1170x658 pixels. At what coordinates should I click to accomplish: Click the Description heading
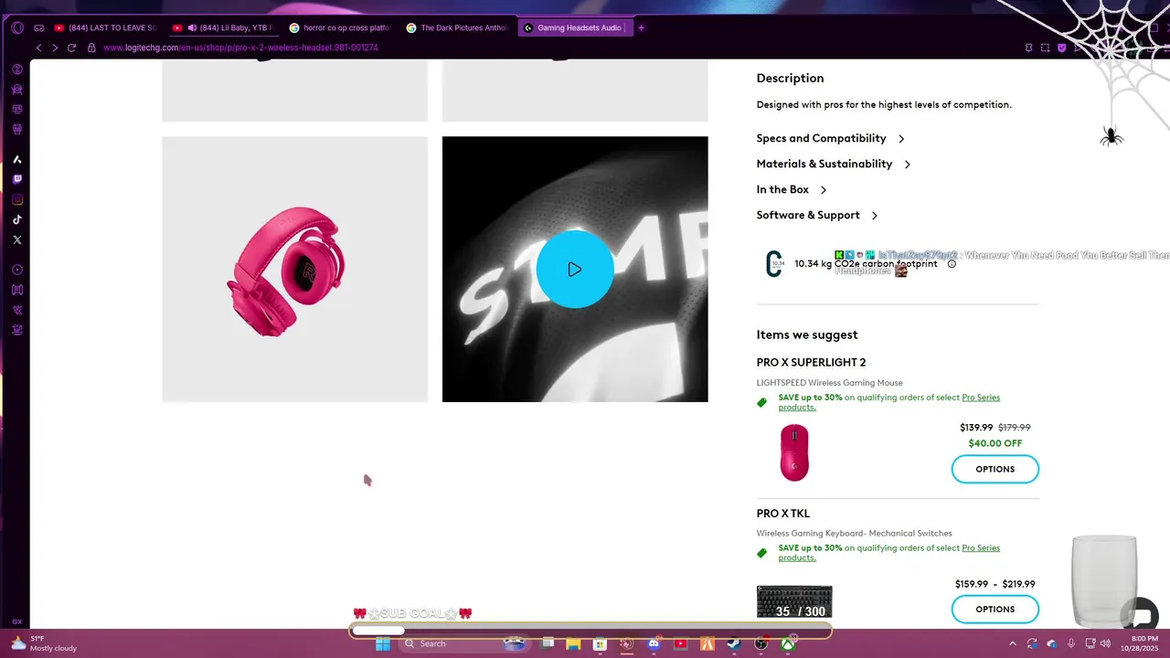point(790,78)
